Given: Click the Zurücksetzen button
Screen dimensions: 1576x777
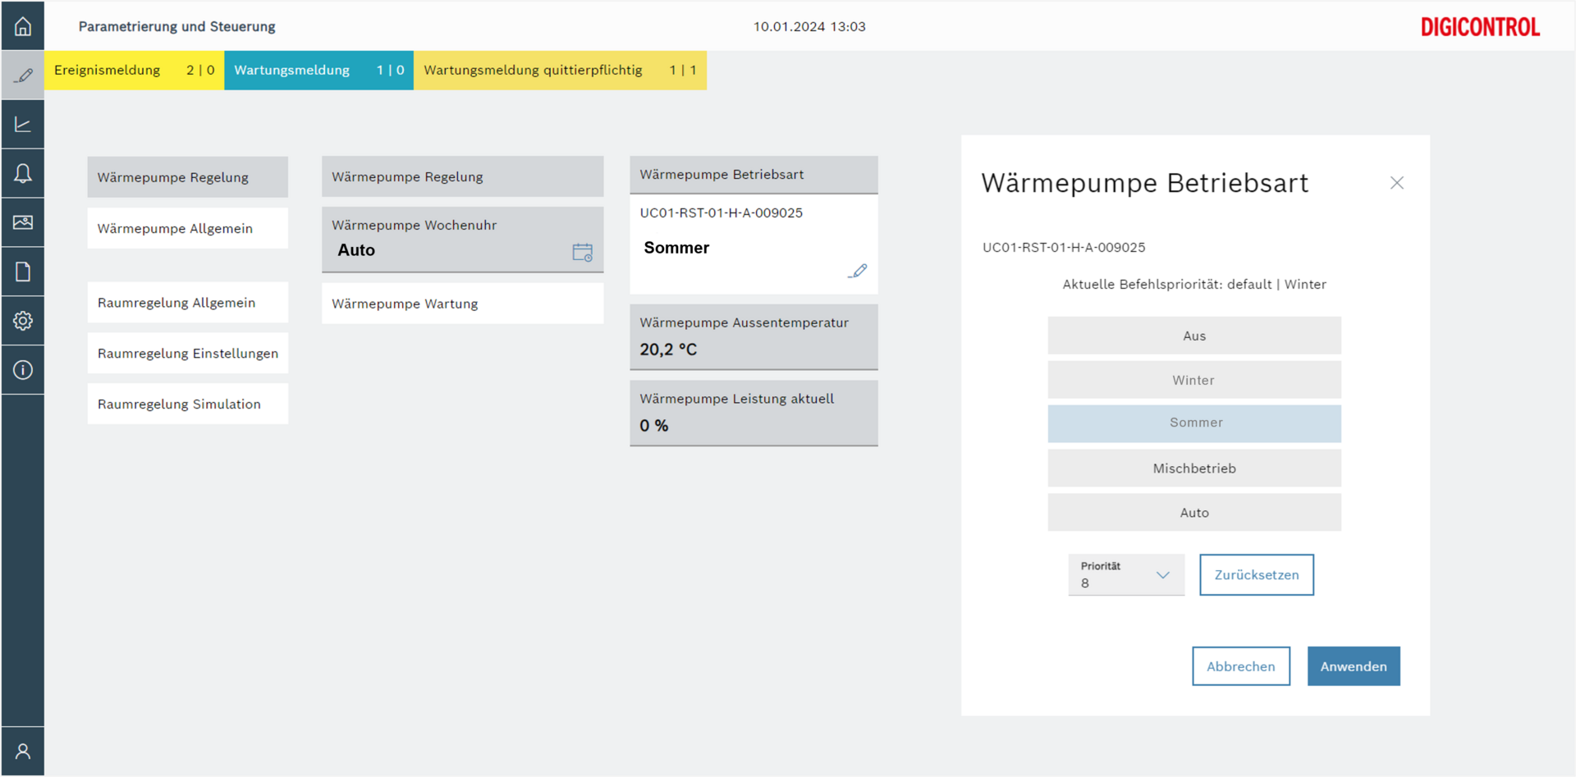Looking at the screenshot, I should coord(1256,575).
